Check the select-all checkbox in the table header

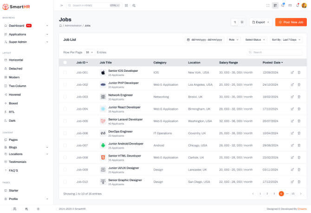pos(65,62)
